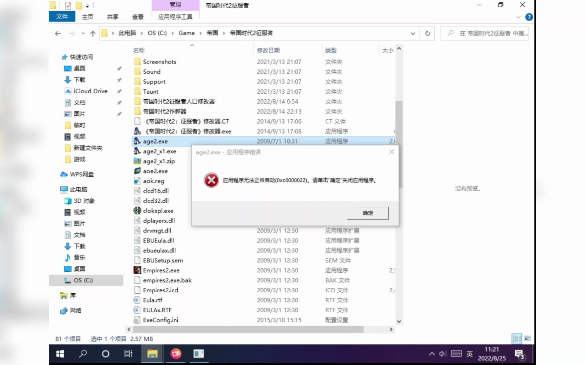The image size is (585, 365).
Task: Switch to large icons view layout
Action: coord(527,339)
